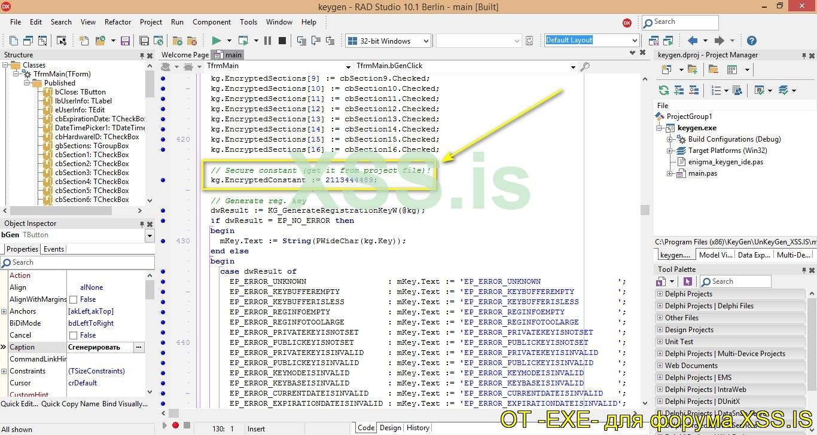Pin the Object Inspector panel
The image size is (817, 435).
pyautogui.click(x=142, y=223)
